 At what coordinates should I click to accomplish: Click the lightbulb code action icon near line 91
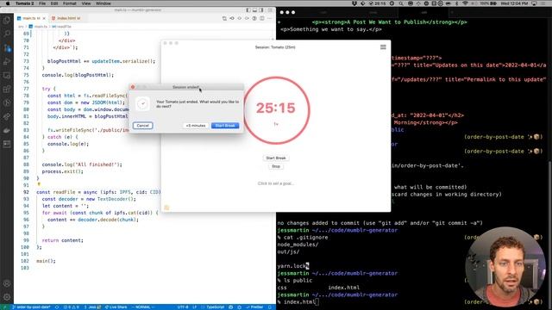[x=39, y=183]
